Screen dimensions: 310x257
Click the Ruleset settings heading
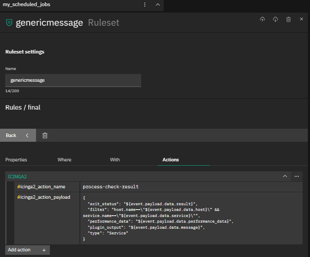[25, 52]
